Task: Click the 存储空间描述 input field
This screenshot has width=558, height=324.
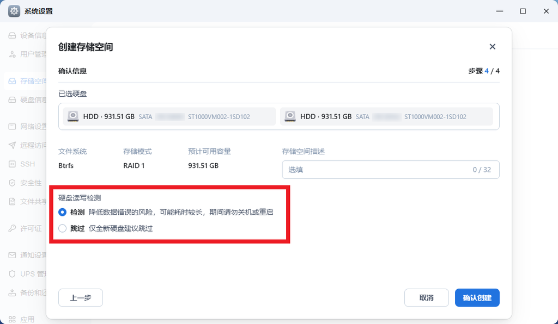Action: point(390,170)
